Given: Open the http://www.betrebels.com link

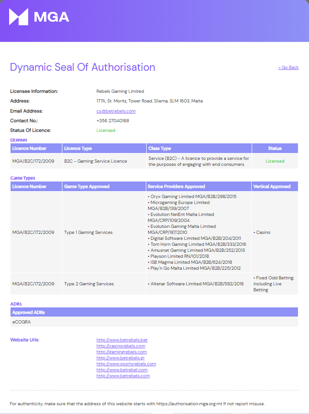Looking at the screenshot, I should [123, 376].
